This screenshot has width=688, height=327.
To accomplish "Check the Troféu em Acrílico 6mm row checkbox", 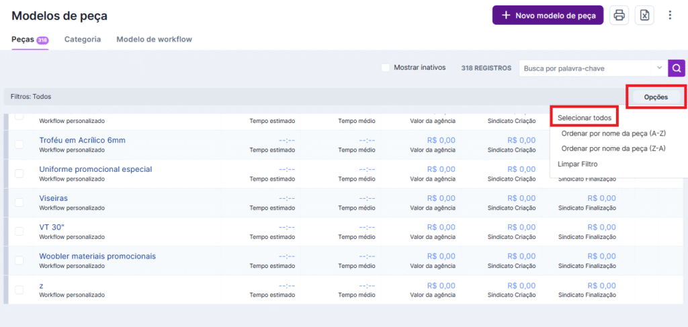I will pos(19,144).
